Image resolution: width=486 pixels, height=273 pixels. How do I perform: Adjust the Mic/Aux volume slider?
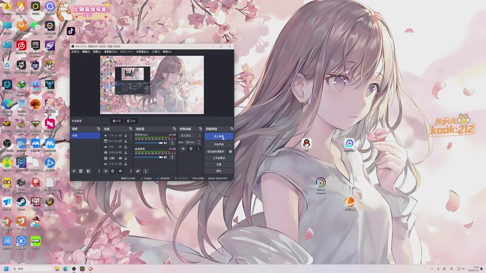[x=149, y=143]
